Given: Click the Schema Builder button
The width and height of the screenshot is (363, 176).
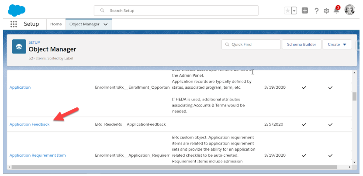Looking at the screenshot, I should pyautogui.click(x=301, y=45).
